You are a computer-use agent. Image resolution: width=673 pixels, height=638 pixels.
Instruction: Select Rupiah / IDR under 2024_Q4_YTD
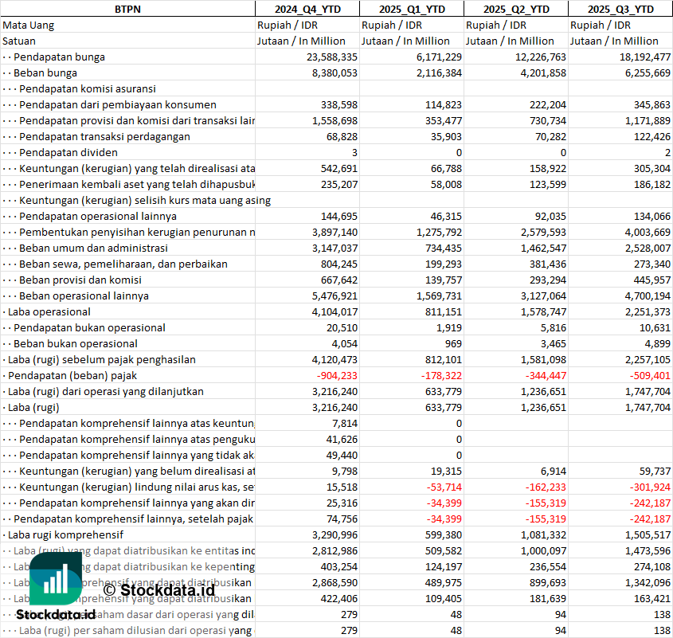click(288, 25)
